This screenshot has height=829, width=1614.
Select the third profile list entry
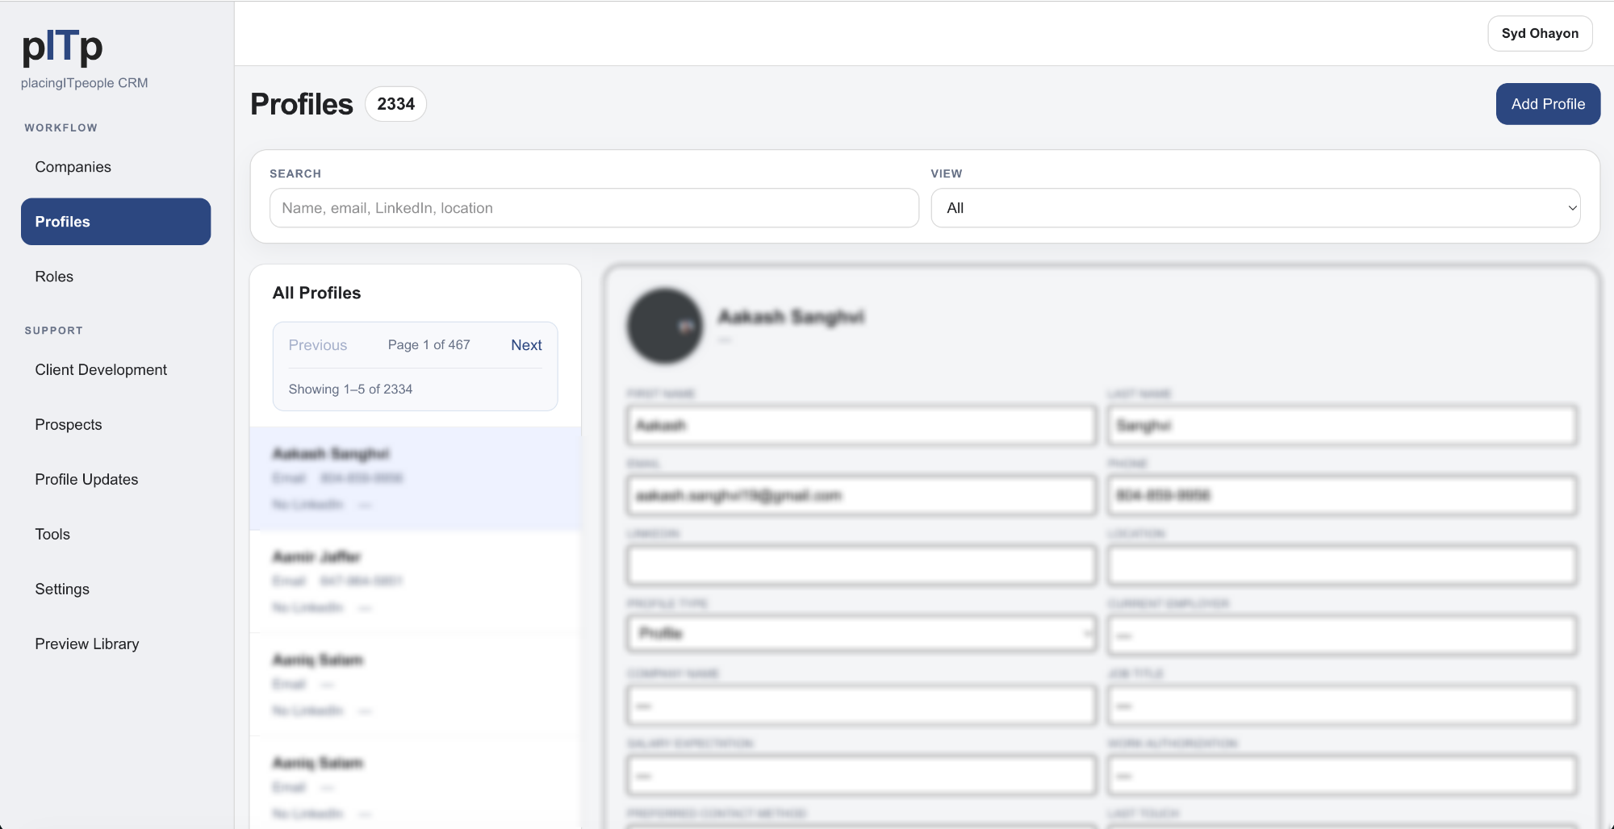click(x=416, y=685)
